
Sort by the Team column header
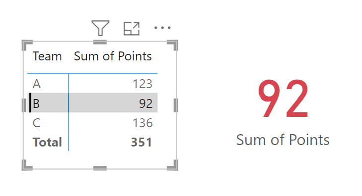[47, 56]
